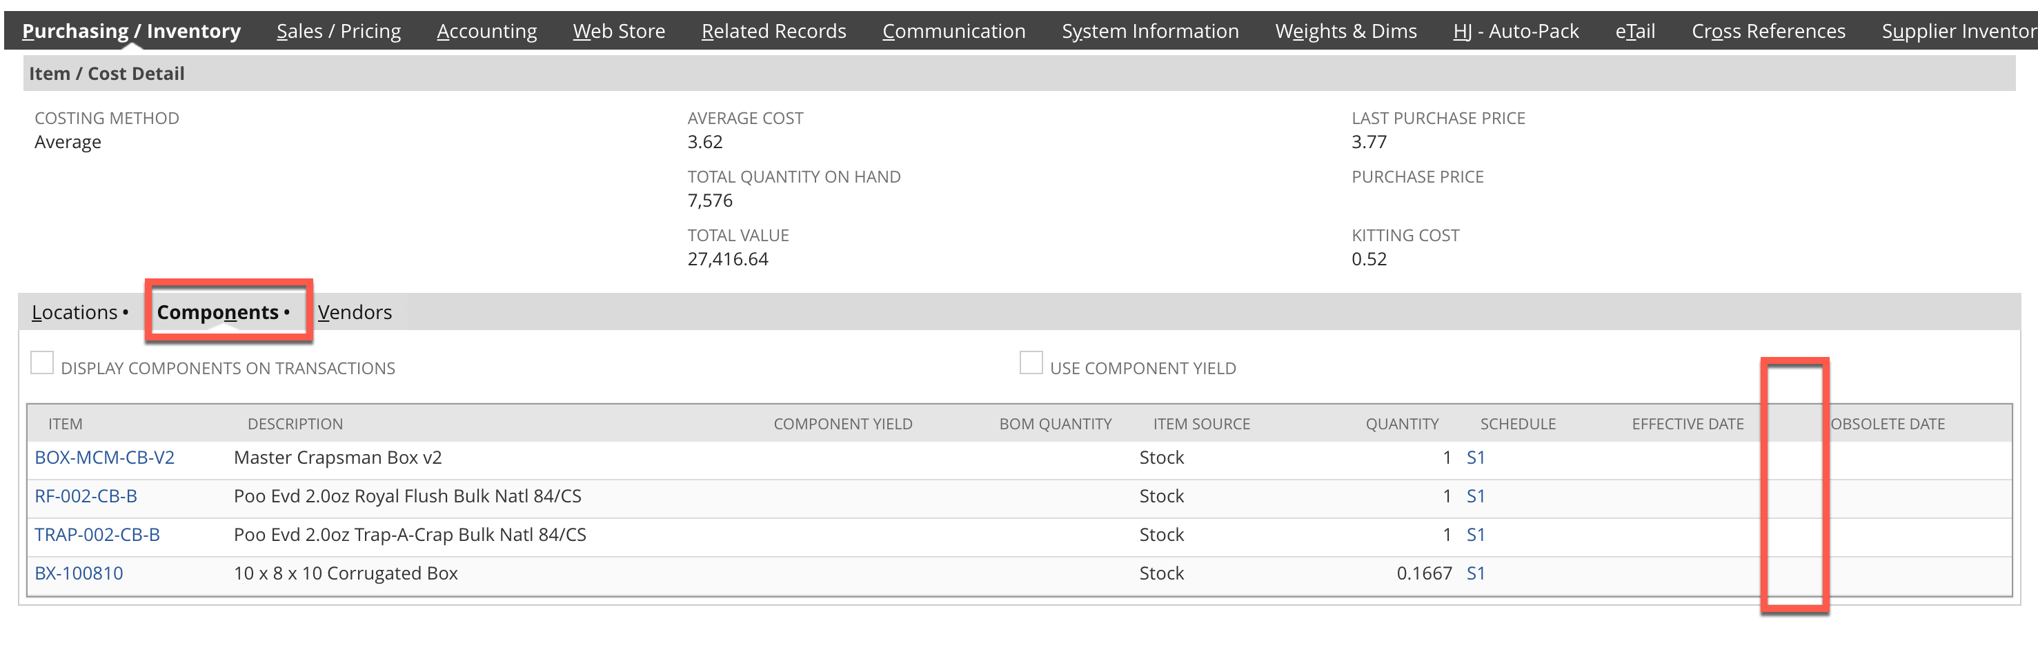Switch to the Web Store tab
Image resolution: width=2038 pixels, height=645 pixels.
pos(619,31)
